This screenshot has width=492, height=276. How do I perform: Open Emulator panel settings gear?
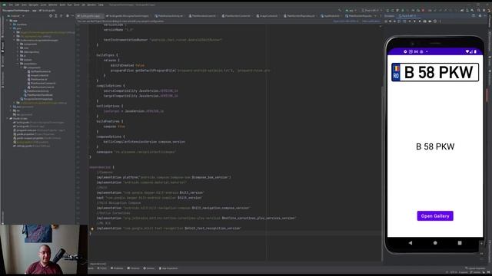[x=480, y=15]
